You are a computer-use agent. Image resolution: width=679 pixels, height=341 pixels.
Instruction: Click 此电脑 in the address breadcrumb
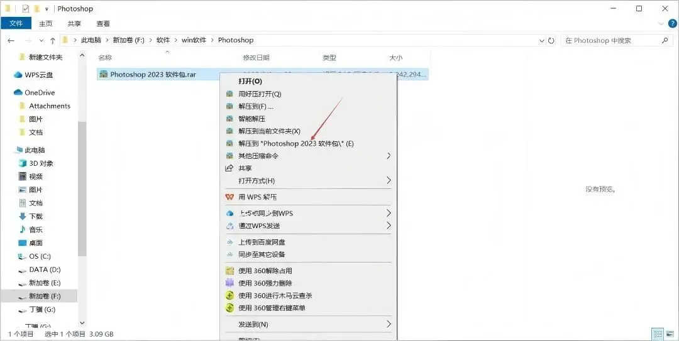pyautogui.click(x=91, y=40)
